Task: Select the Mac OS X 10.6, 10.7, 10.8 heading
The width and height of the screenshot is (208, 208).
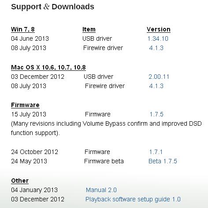Action: (x=48, y=67)
